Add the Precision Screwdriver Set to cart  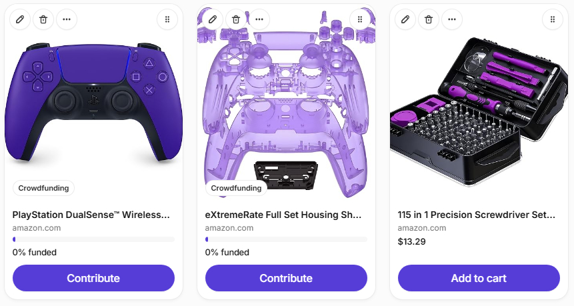[479, 278]
